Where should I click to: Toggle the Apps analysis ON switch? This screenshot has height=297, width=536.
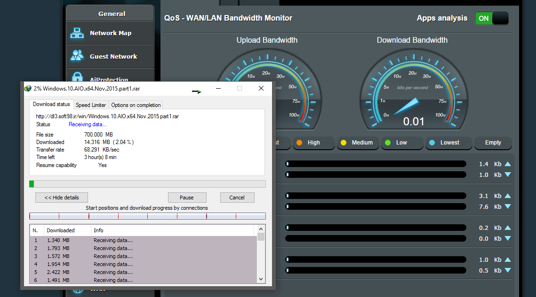492,18
